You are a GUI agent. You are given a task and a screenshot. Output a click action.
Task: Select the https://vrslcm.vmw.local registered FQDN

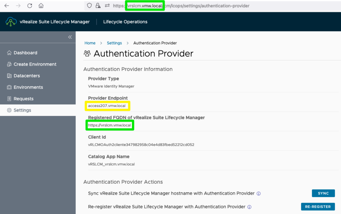pos(109,125)
